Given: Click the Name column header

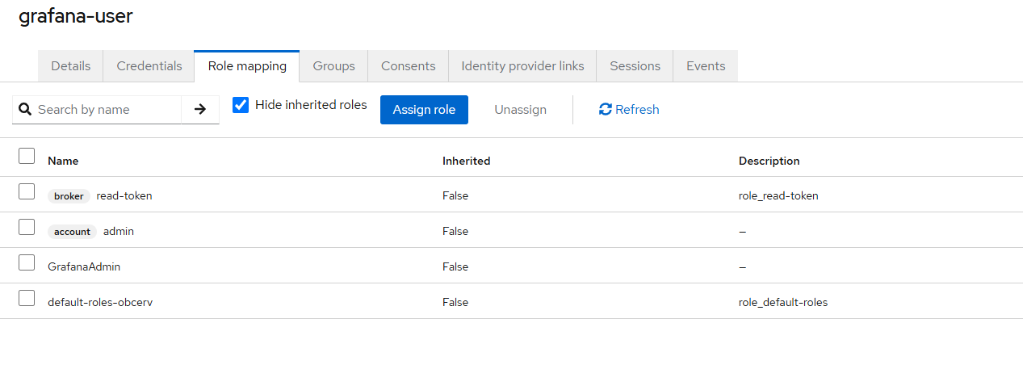Looking at the screenshot, I should [63, 161].
